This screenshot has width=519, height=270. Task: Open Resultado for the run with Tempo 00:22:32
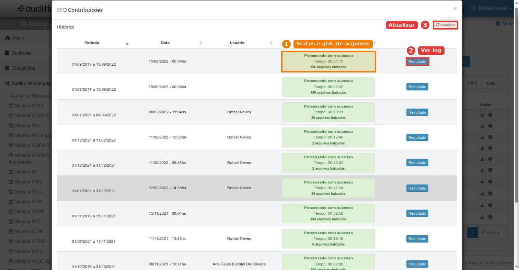pyautogui.click(x=417, y=87)
